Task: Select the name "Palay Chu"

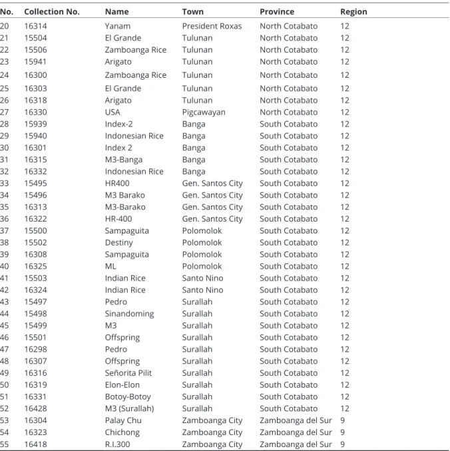Action: [123, 420]
